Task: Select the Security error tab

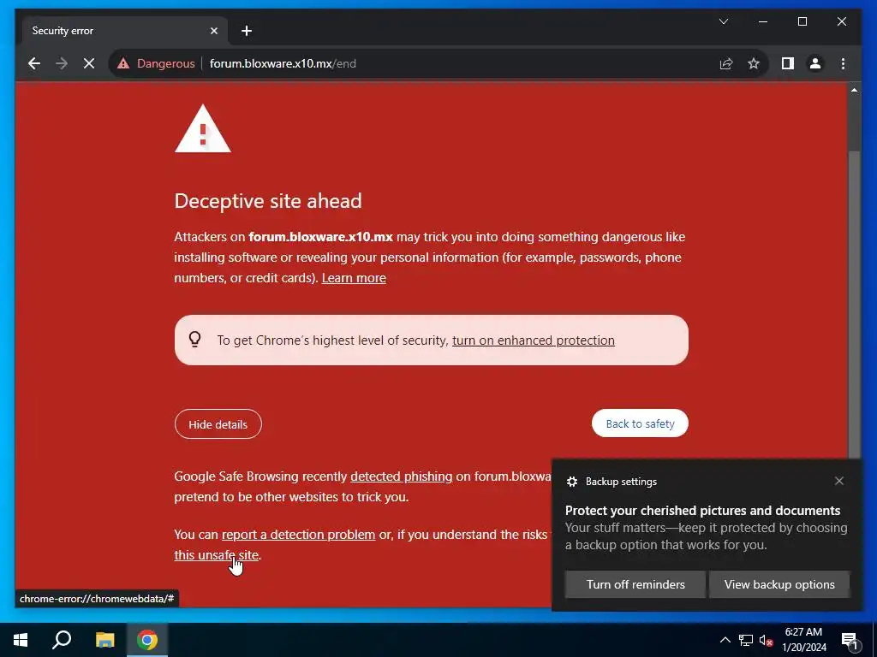Action: [x=124, y=31]
